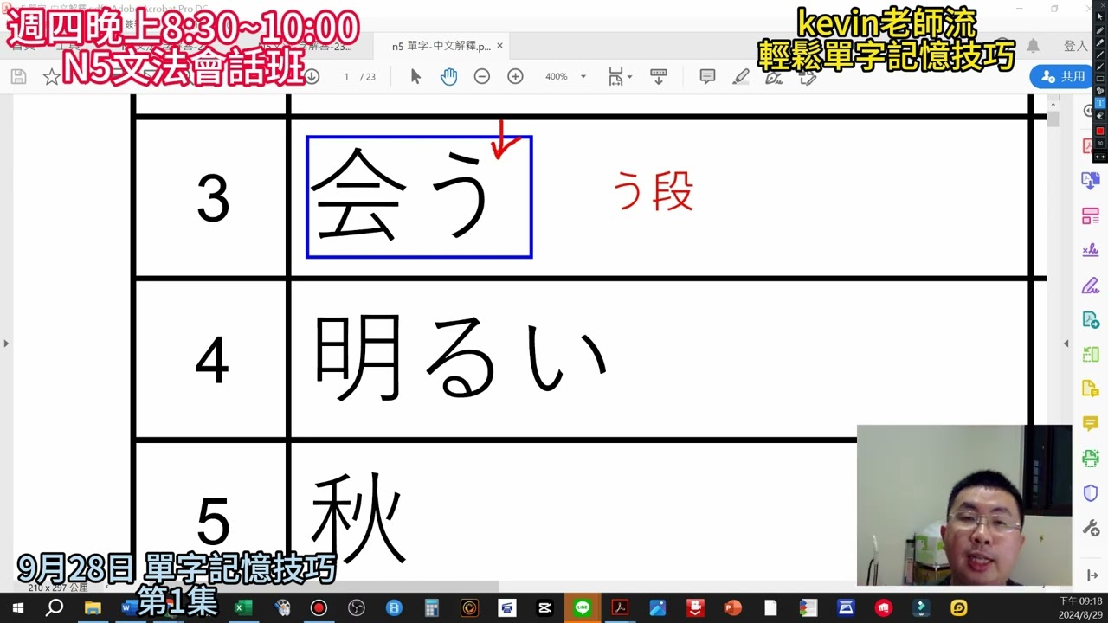
Task: Open the yellow Comment tool in sidebar
Action: coord(1091,424)
